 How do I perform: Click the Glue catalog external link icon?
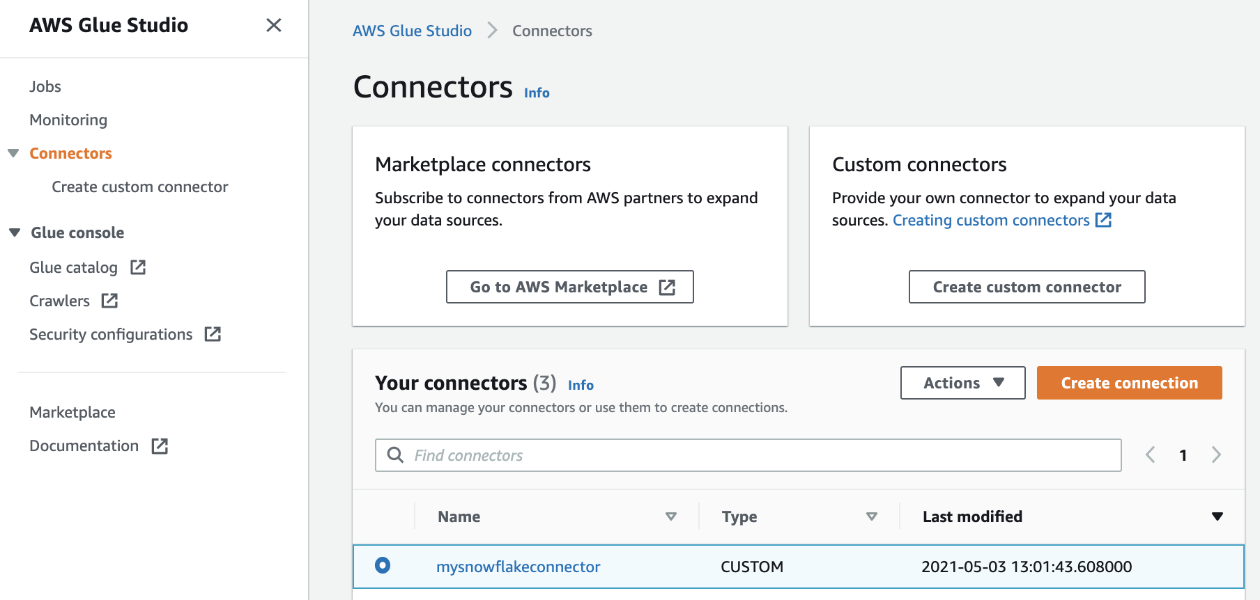[138, 267]
